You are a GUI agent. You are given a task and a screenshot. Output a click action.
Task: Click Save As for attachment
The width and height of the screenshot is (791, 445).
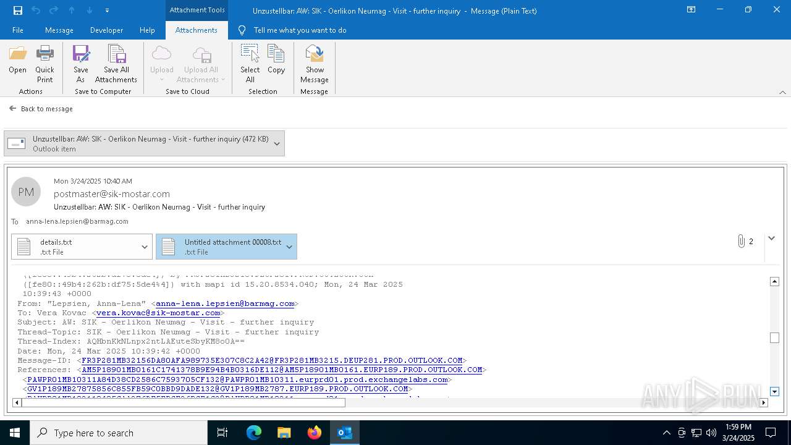(81, 63)
